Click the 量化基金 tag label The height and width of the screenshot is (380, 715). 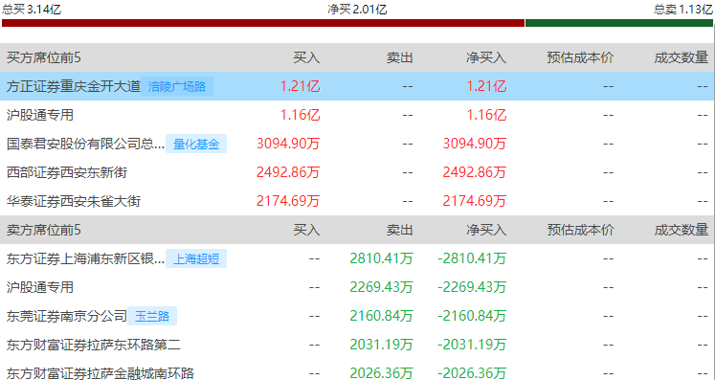pos(196,145)
